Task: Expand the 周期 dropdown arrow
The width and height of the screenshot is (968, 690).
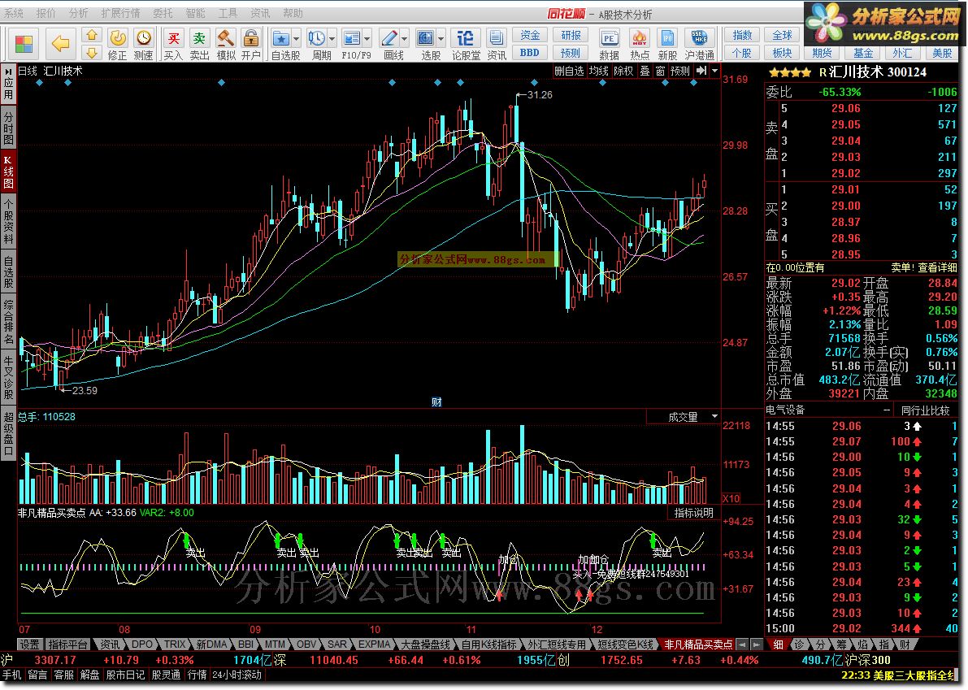Action: click(332, 39)
